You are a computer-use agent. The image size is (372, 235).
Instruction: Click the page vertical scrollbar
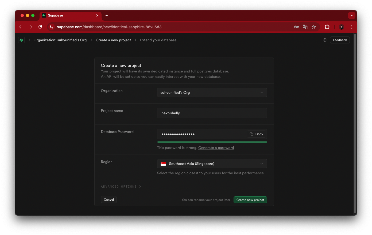coord(355,123)
